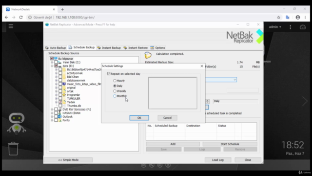
Task: Click the NetBak Close button
Action: 248,160
